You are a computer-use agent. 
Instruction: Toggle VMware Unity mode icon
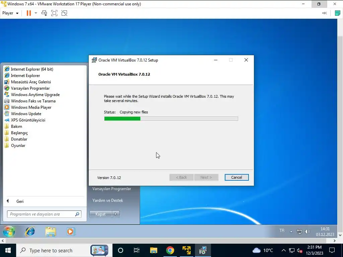[64, 13]
